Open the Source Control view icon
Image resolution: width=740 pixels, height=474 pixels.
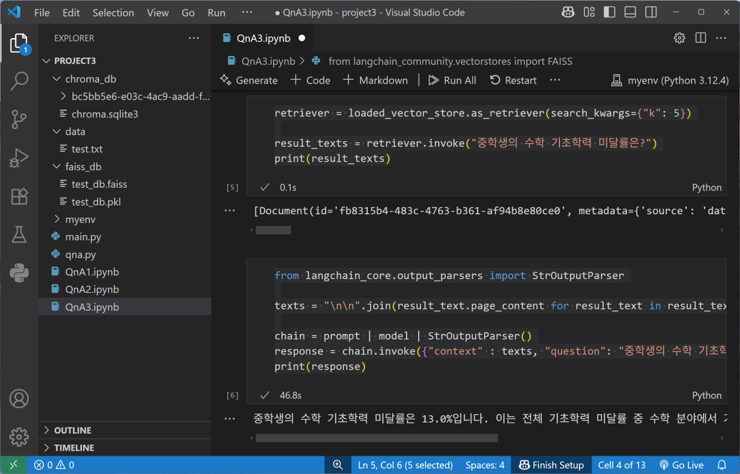[x=19, y=120]
